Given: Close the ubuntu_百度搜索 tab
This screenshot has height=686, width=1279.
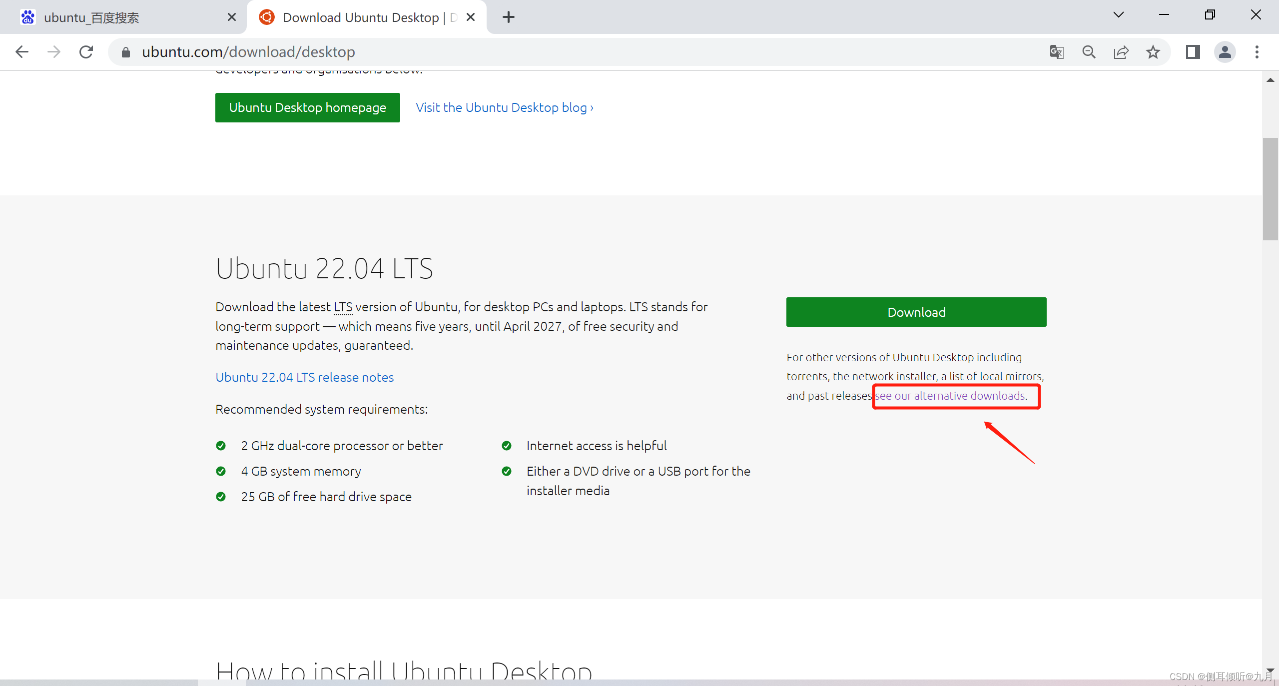Looking at the screenshot, I should click(231, 17).
